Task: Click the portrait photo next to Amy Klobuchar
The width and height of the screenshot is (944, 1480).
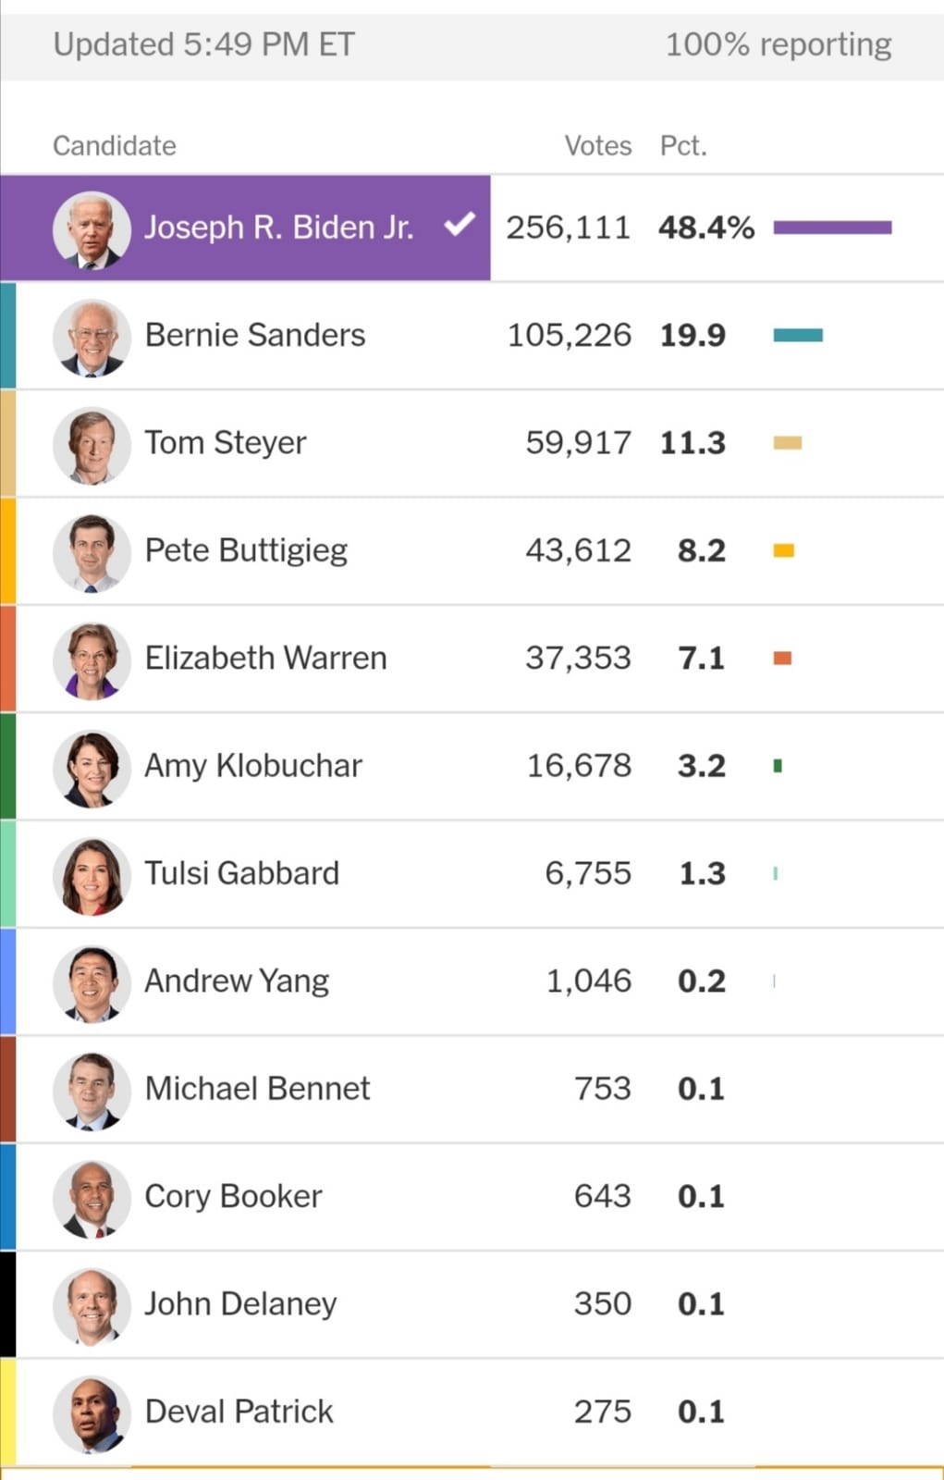Action: pos(91,768)
